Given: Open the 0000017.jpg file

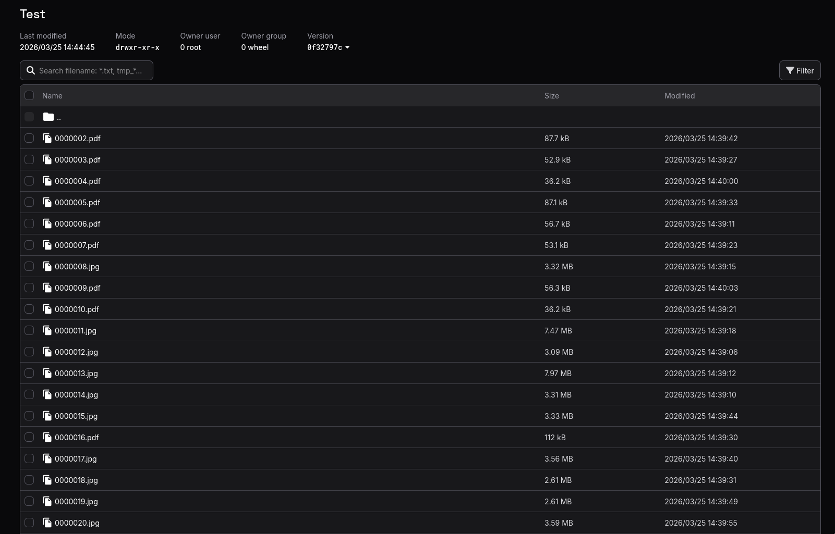Looking at the screenshot, I should pyautogui.click(x=76, y=458).
